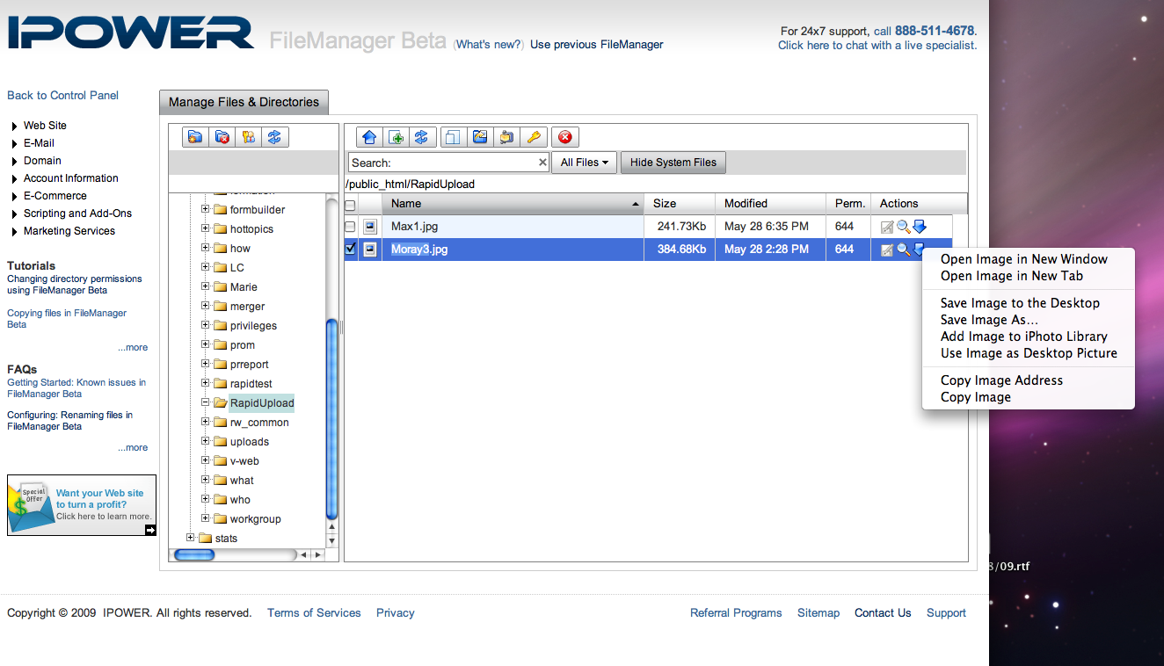
Task: Select the RapidUpload folder in the tree
Action: 262,403
